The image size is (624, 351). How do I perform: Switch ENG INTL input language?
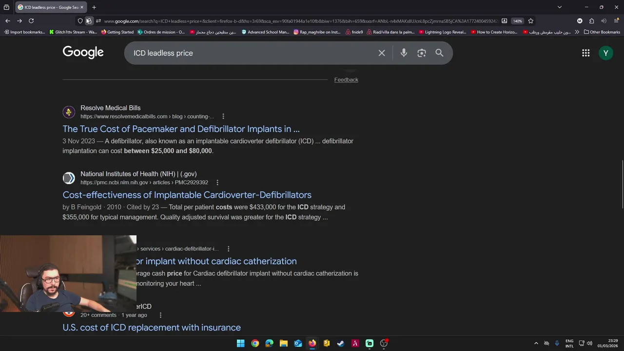569,343
